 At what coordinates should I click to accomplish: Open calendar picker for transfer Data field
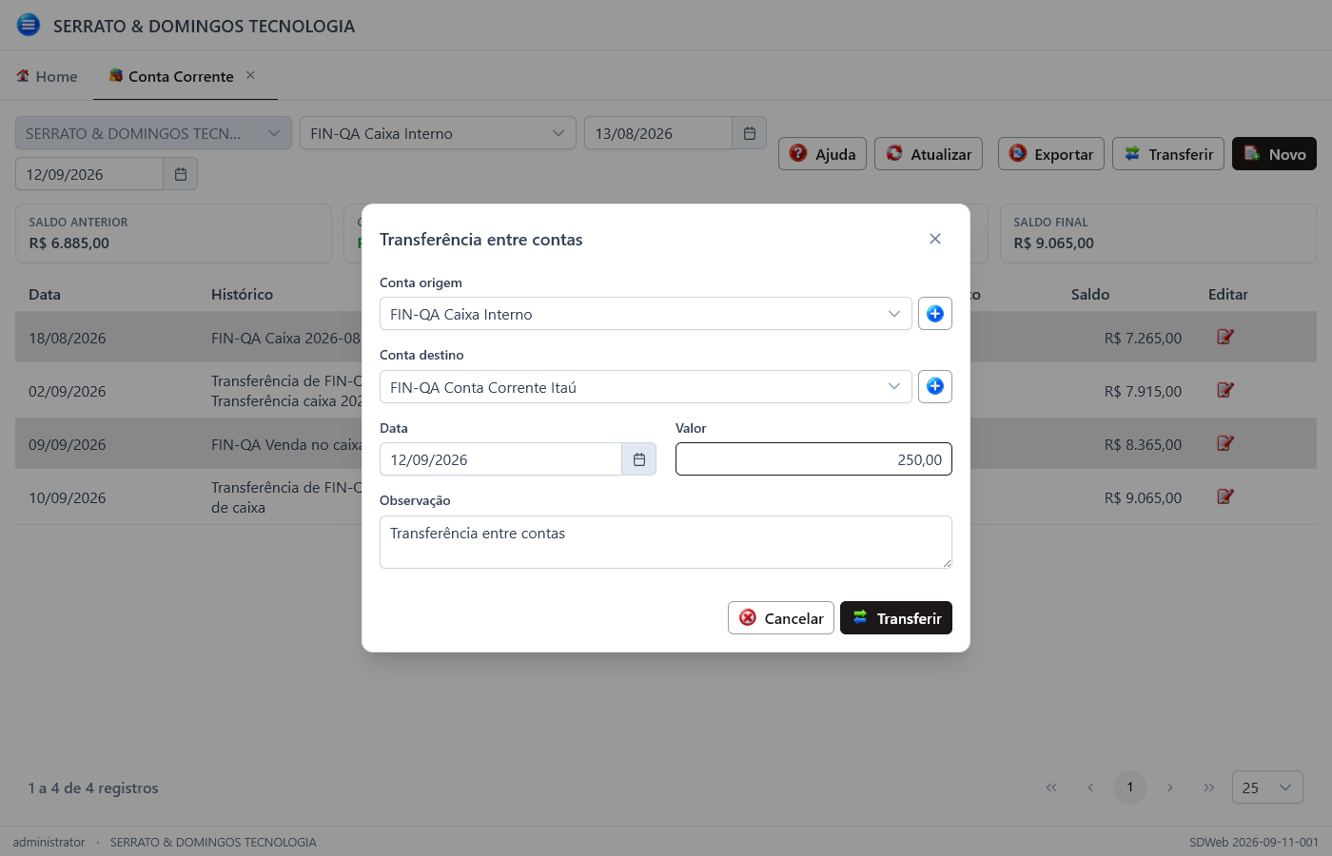click(639, 459)
